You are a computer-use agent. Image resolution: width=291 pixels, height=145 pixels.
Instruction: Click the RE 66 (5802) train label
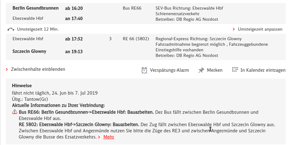(x=136, y=39)
